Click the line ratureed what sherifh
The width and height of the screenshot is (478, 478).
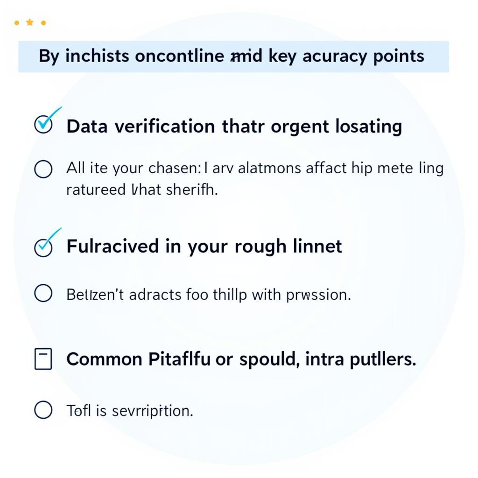(142, 190)
